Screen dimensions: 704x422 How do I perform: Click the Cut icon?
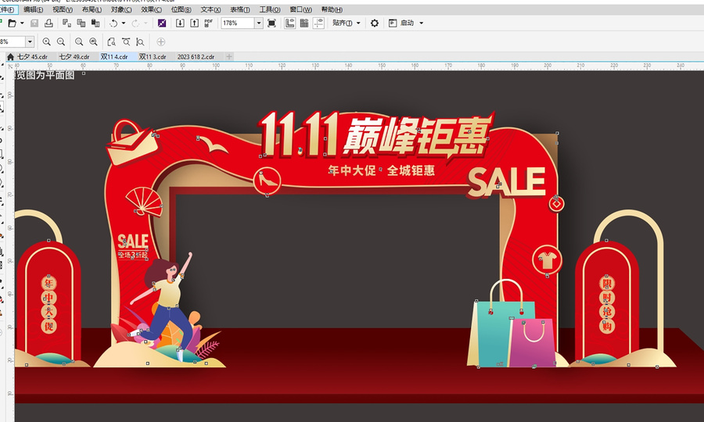pyautogui.click(x=67, y=23)
